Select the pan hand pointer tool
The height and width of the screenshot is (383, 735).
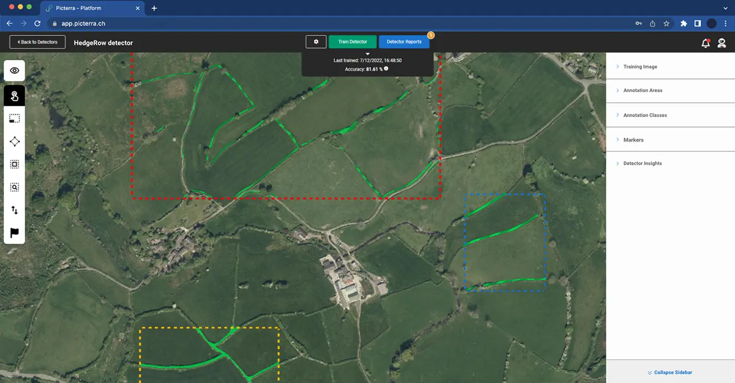click(x=14, y=96)
